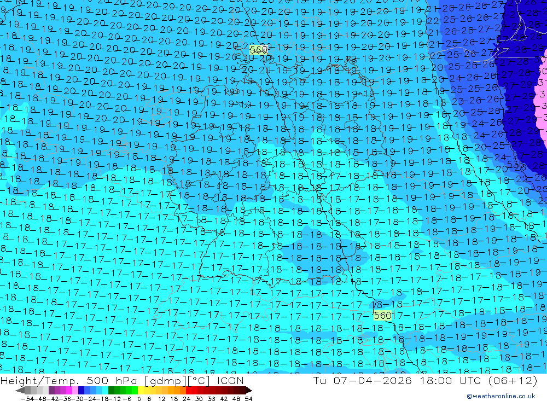This screenshot has height=401, width=547.
Task: Click the '54' value at color scale end
Action: coord(248,399)
